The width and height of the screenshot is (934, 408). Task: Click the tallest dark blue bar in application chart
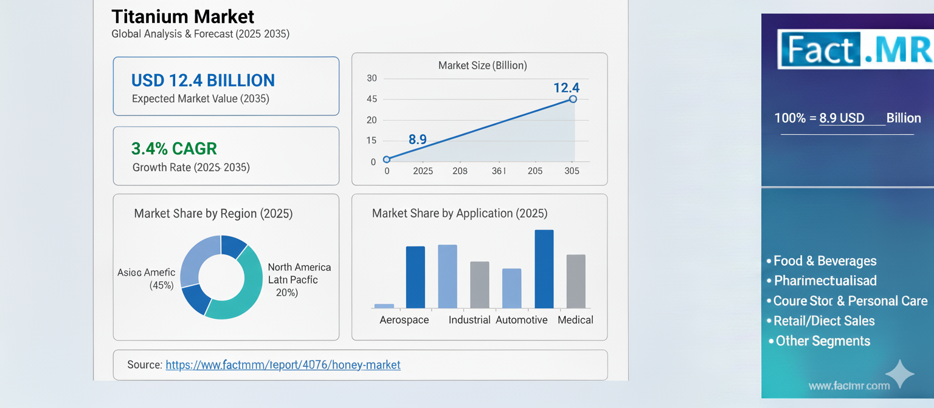pos(544,268)
